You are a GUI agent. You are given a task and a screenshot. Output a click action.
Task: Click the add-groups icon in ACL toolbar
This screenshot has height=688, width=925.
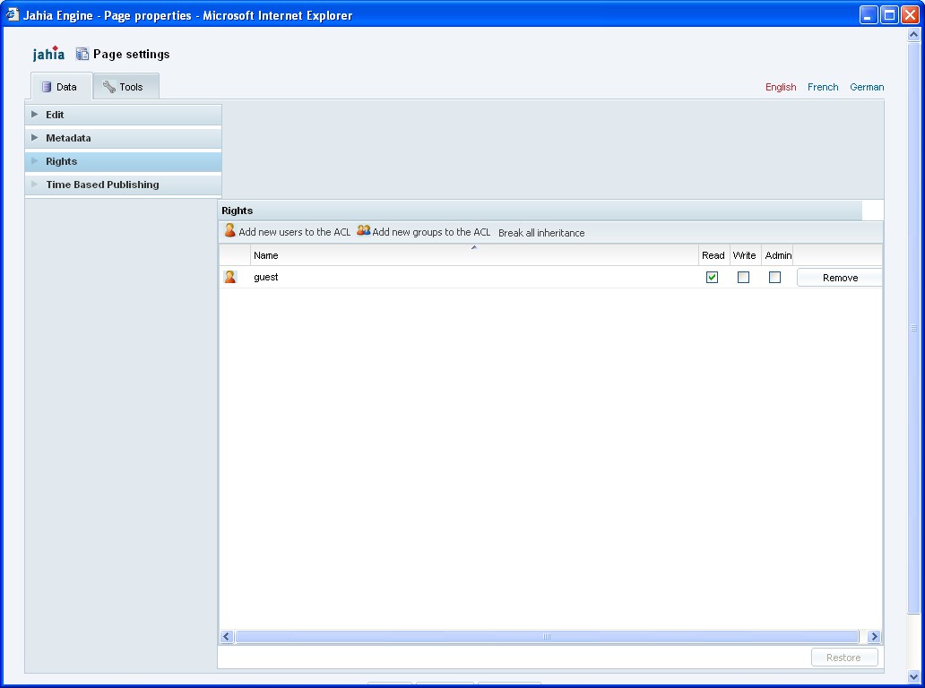click(363, 230)
